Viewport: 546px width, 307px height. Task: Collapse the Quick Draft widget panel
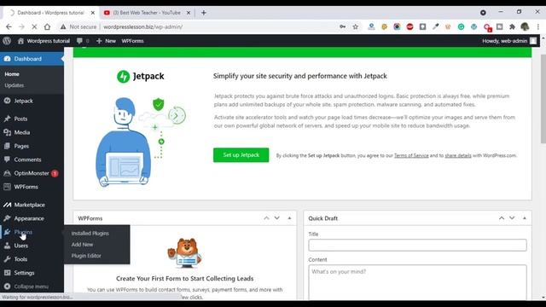pos(525,218)
